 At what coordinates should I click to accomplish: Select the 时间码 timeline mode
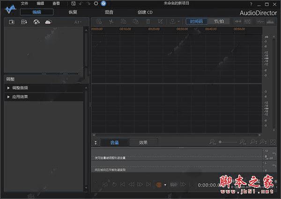(x=196, y=22)
